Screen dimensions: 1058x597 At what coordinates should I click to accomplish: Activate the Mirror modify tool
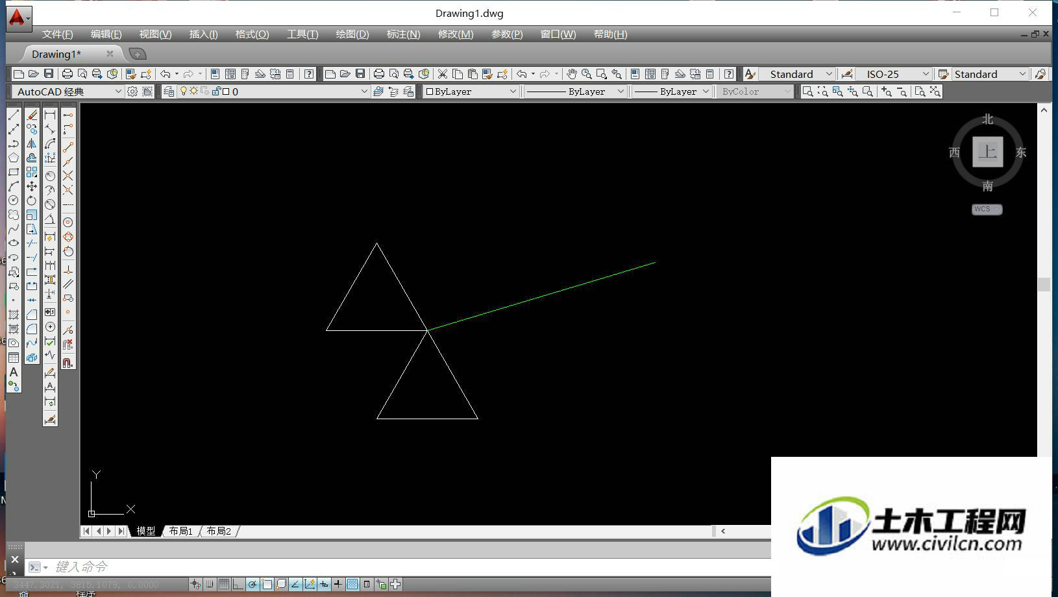(32, 143)
